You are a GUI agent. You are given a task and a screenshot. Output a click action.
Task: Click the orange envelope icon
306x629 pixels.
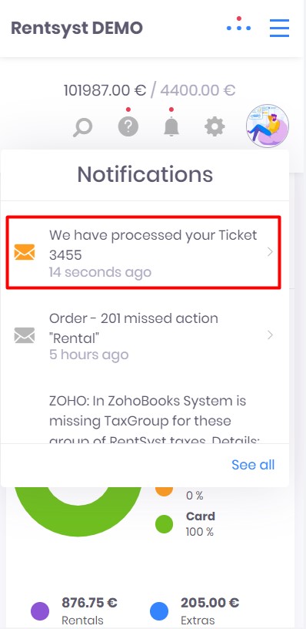point(25,252)
